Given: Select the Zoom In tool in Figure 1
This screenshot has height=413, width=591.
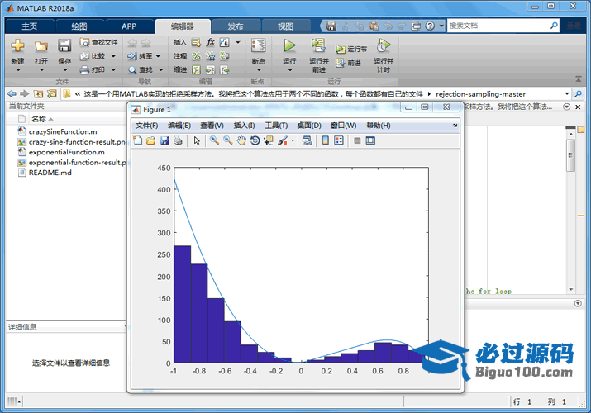Looking at the screenshot, I should (214, 140).
